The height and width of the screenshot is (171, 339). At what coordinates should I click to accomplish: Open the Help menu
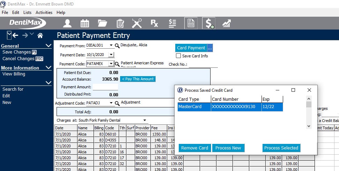[x=61, y=13]
